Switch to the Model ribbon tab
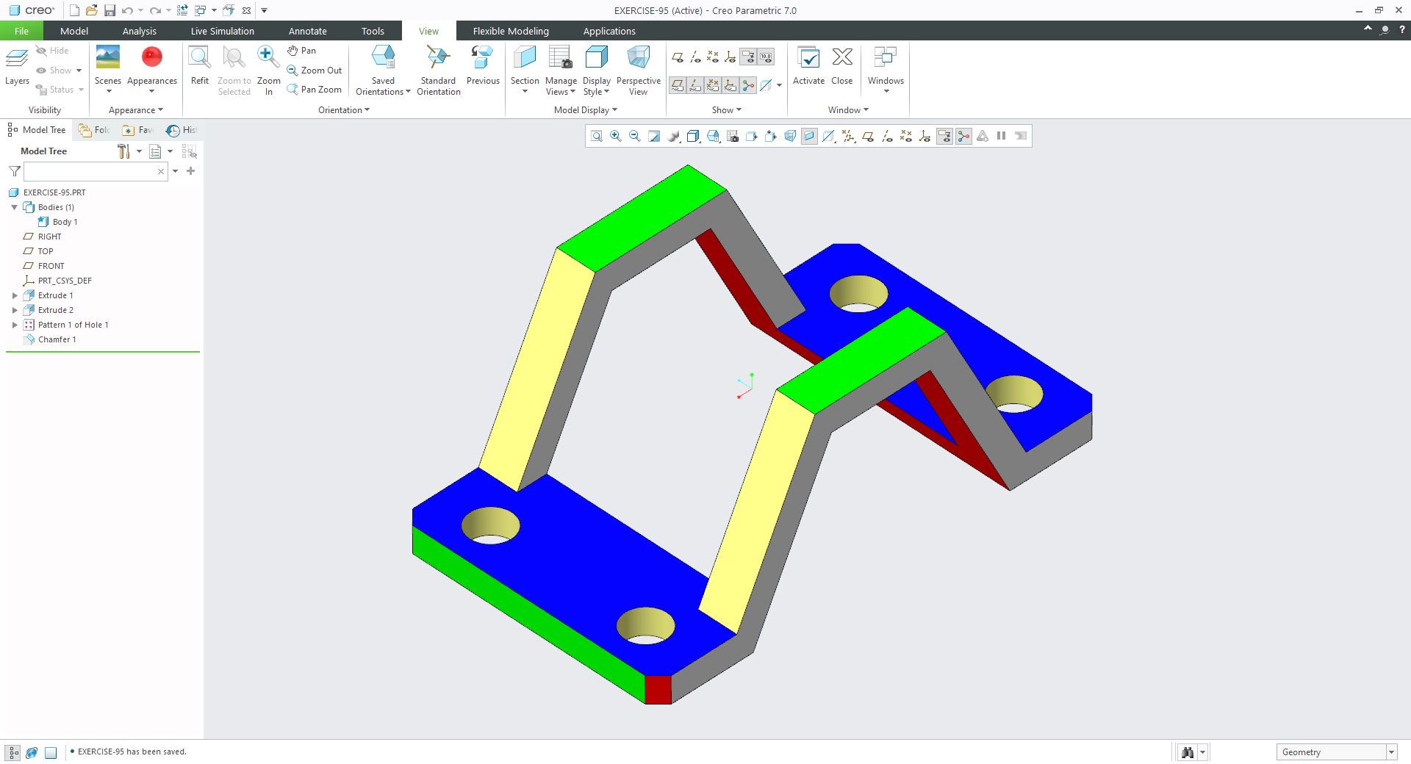Viewport: 1411px width, 764px height. coord(74,31)
